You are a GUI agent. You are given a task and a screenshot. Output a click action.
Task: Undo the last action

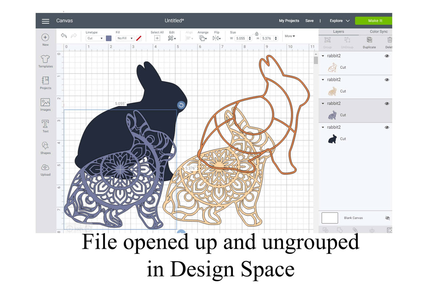coord(64,36)
